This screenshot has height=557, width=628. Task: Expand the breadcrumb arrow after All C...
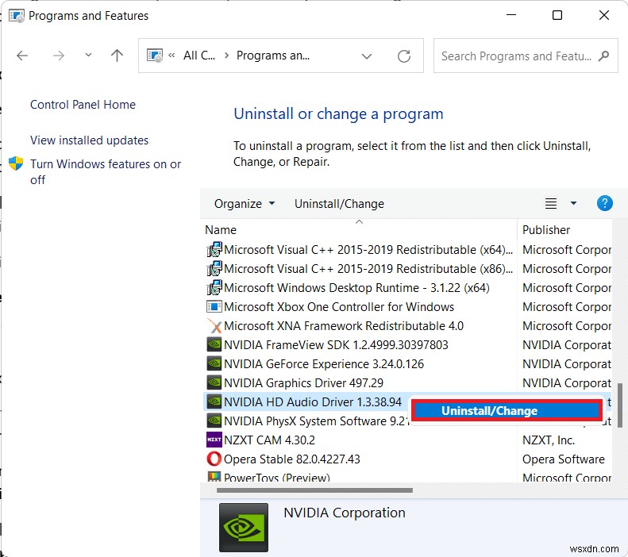226,56
